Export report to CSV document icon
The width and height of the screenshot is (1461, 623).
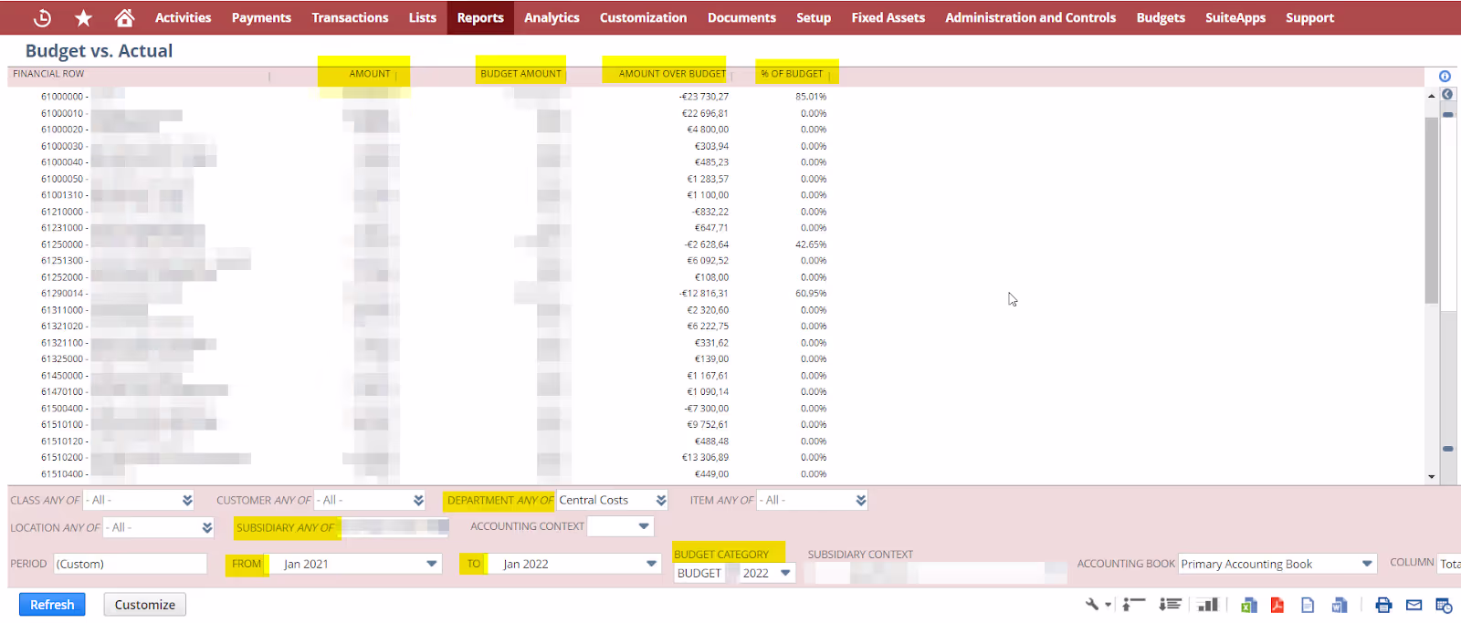(1308, 605)
